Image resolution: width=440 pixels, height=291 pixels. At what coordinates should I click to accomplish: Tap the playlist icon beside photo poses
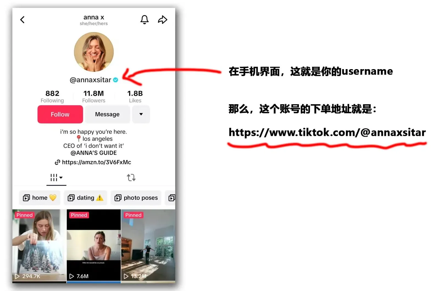118,198
